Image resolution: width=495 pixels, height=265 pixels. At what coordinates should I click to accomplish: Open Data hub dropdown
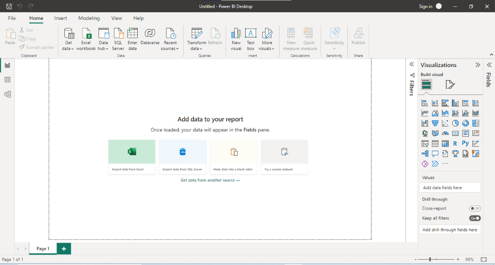pos(103,39)
